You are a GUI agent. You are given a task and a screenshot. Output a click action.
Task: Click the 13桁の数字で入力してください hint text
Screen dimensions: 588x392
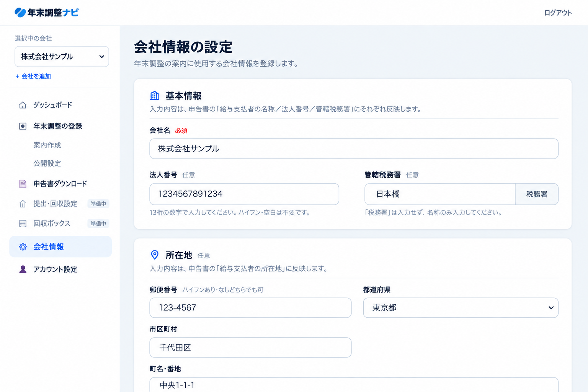point(230,212)
